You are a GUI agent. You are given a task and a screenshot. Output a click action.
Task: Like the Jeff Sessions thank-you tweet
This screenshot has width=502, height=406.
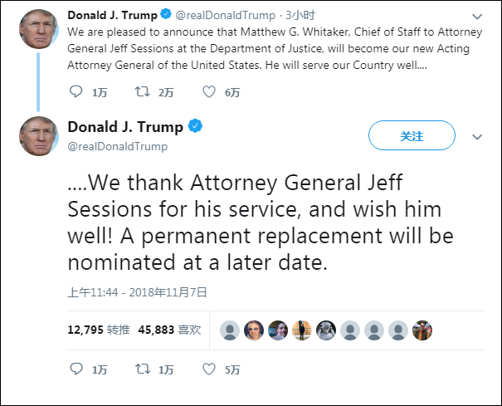tap(209, 369)
